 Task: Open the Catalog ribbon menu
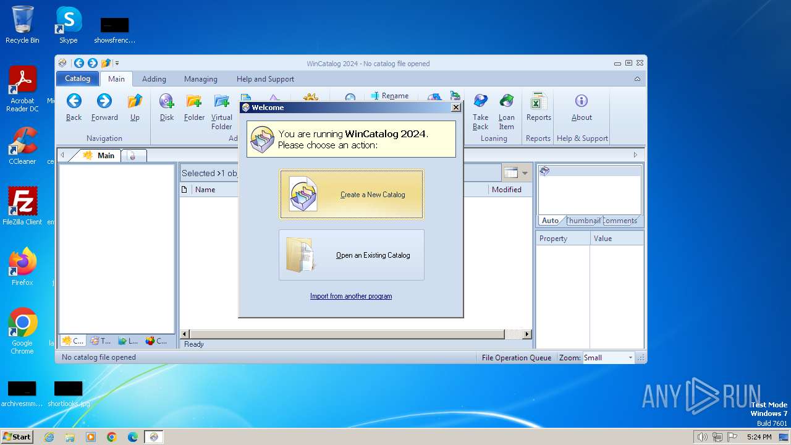tap(78, 78)
